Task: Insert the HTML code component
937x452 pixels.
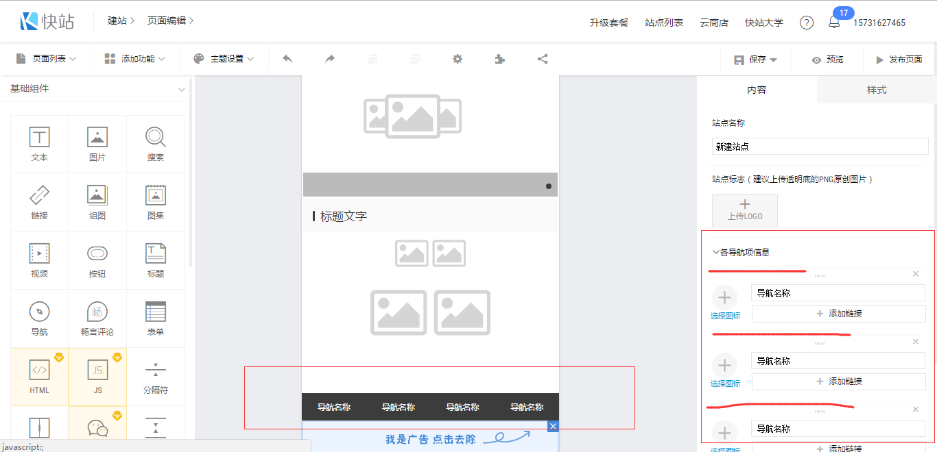Action: coord(39,376)
